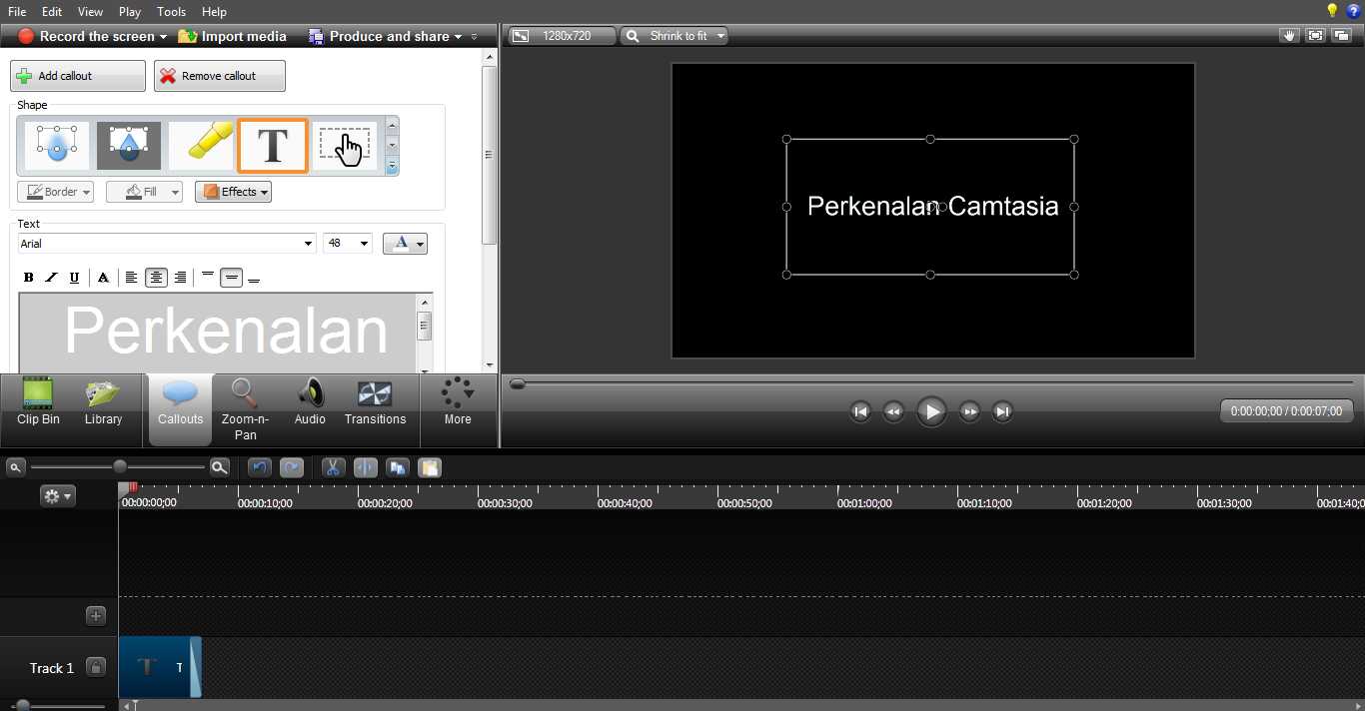Open the text color dropdown
The width and height of the screenshot is (1365, 711).
405,244
